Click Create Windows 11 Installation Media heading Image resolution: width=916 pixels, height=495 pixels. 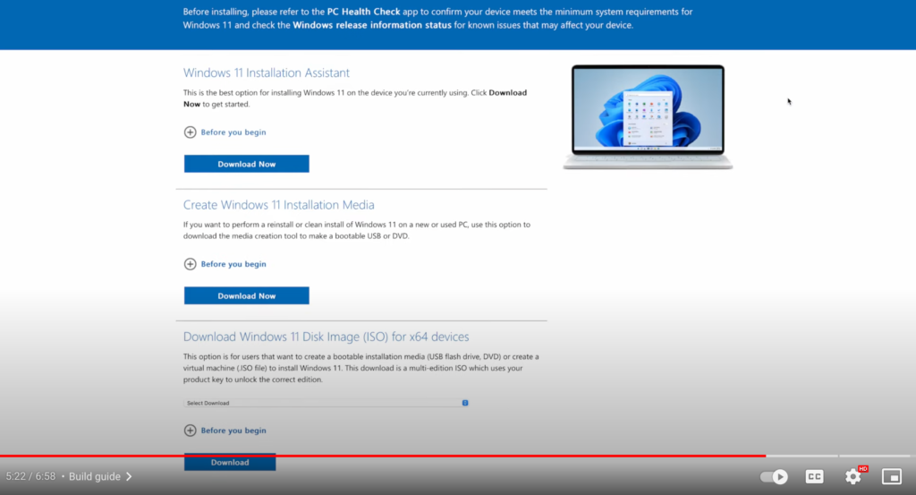click(x=279, y=205)
